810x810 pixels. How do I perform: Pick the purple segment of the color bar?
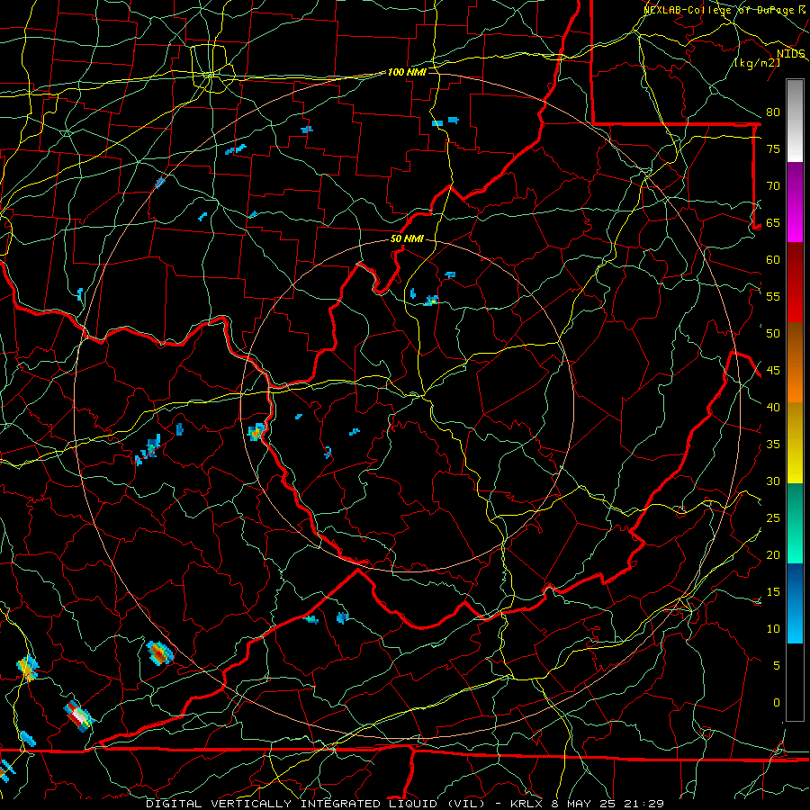tap(795, 181)
